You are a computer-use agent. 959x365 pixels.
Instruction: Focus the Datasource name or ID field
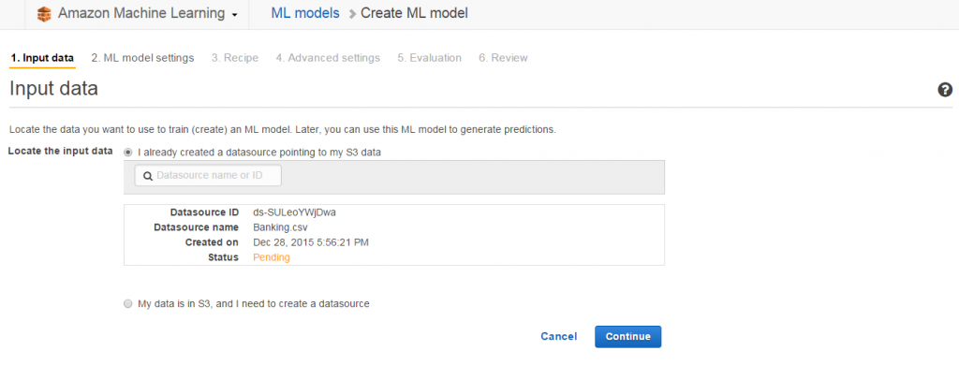tap(208, 175)
